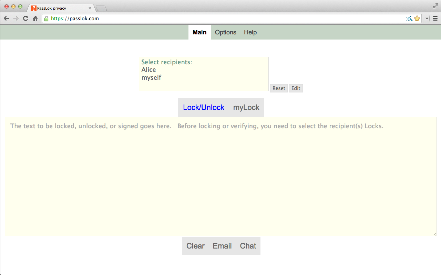Click the Reset button

coord(279,88)
